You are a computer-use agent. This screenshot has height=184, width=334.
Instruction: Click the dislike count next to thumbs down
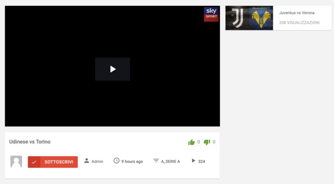[x=214, y=142]
